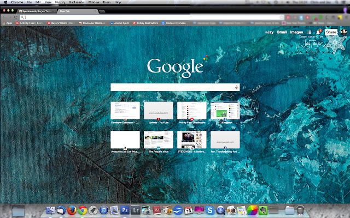Click the Chrome icon in dock
The width and height of the screenshot is (350, 218).
pos(82,210)
